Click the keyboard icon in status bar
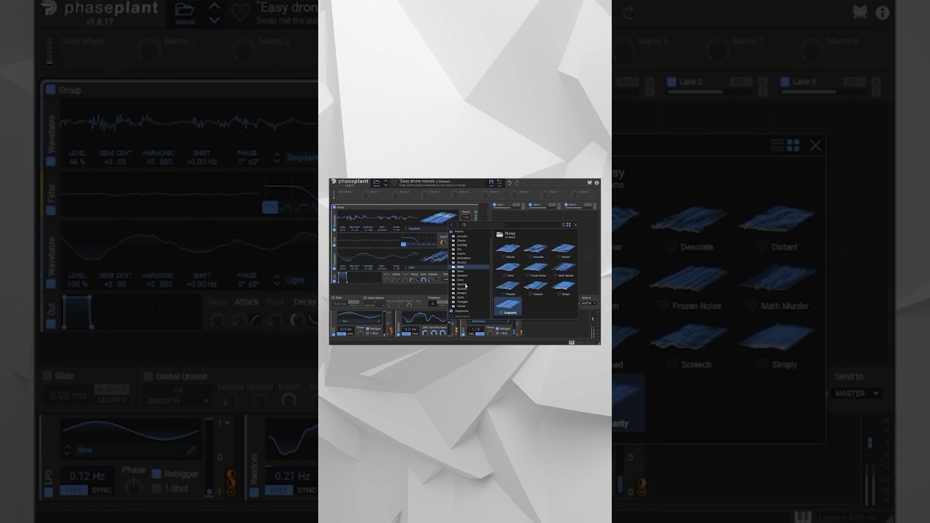 click(x=572, y=343)
